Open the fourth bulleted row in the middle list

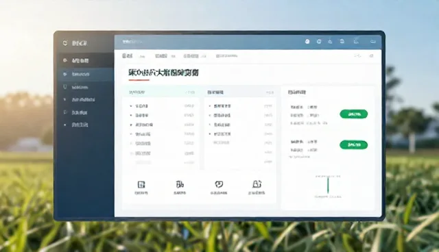click(x=240, y=134)
